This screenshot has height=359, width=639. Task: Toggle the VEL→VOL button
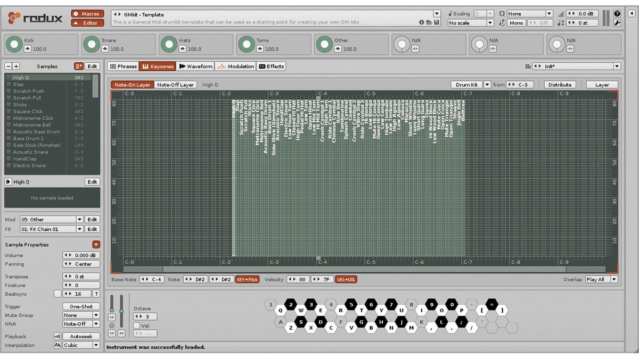tap(346, 279)
